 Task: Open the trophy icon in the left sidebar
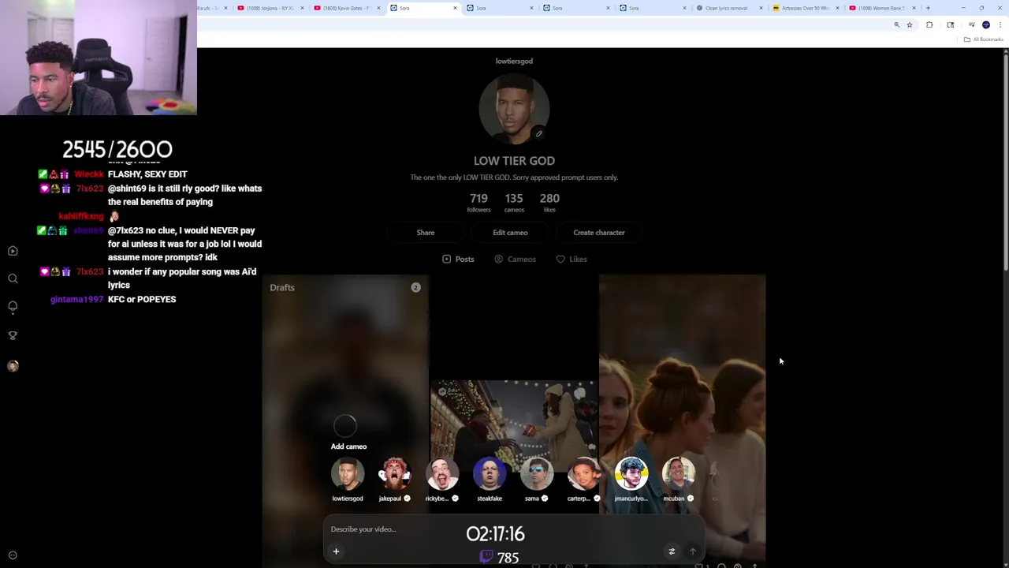[x=13, y=335]
